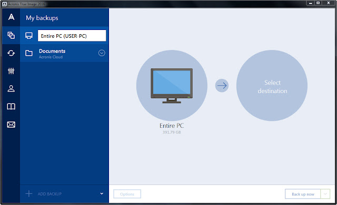337x205 pixels.
Task: Click the folder icon beside Documents backup
Action: click(x=29, y=53)
